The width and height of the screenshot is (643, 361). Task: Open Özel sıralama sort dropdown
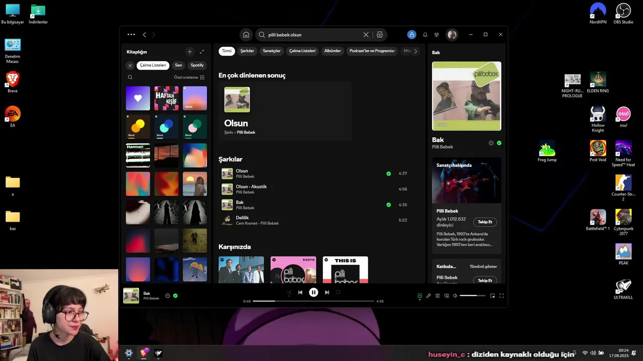pyautogui.click(x=189, y=77)
